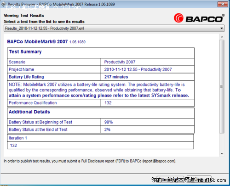Open the test results file dropdown

(114, 28)
